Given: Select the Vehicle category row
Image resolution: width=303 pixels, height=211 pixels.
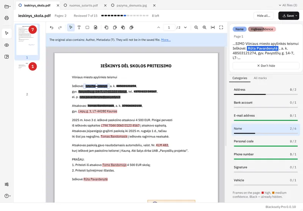Looking at the screenshot, I should [x=266, y=182].
